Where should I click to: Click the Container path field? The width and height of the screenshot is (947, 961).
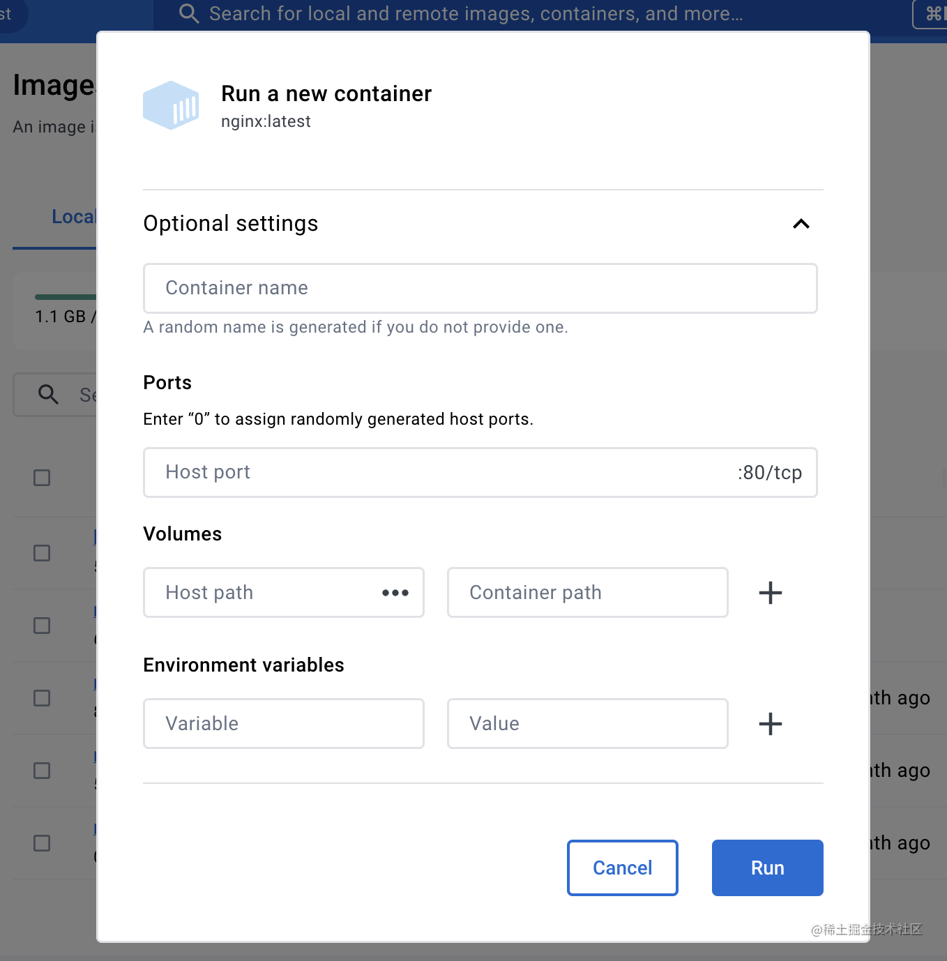(587, 593)
